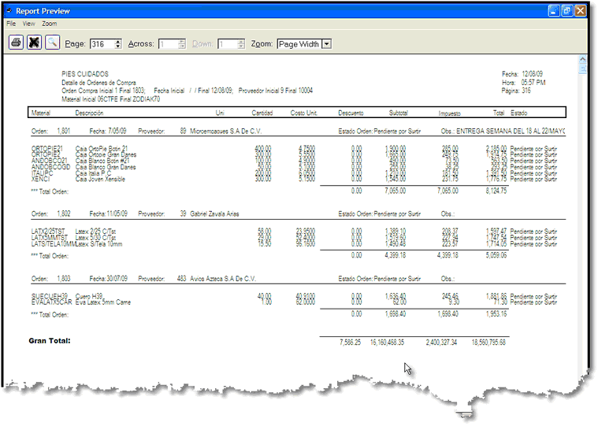598x426 pixels.
Task: Increase page number with up stepper arrow
Action: (x=118, y=42)
